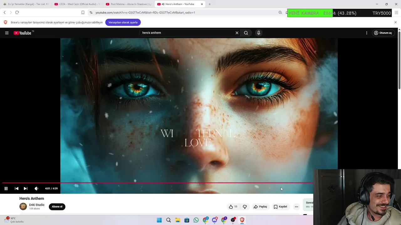Go back with browser back arrow
Viewport: 401px width, 225px height.
(5, 12)
